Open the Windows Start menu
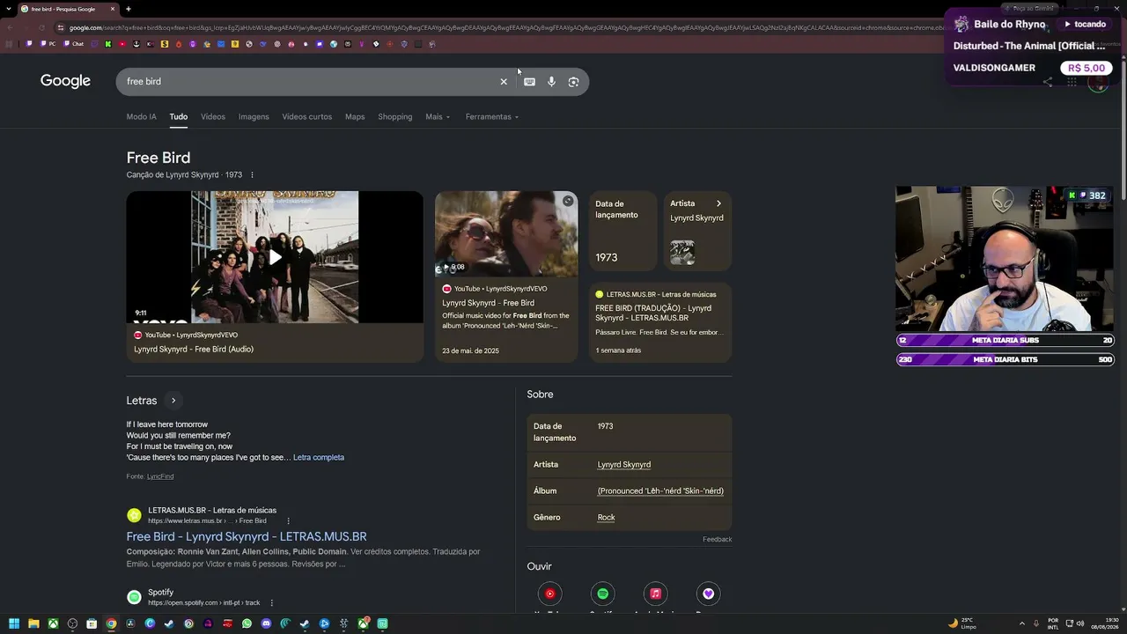 coord(14,623)
